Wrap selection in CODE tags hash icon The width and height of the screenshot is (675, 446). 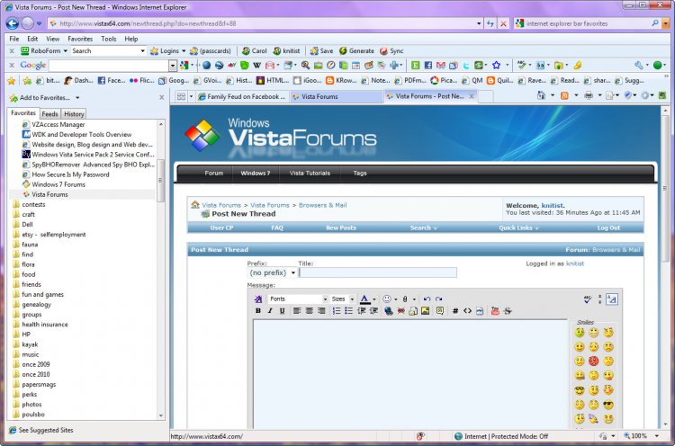pyautogui.click(x=455, y=311)
